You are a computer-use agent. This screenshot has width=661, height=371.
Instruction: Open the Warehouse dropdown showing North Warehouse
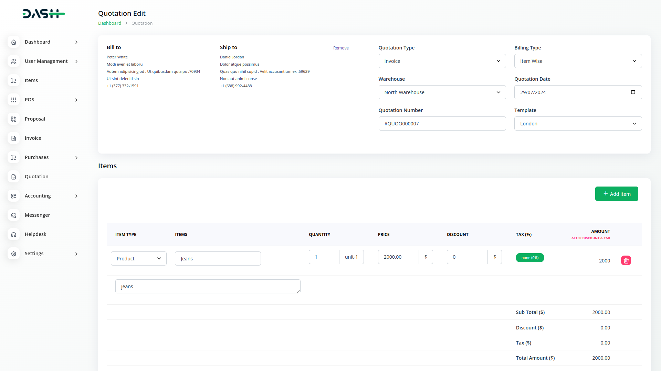pos(442,92)
